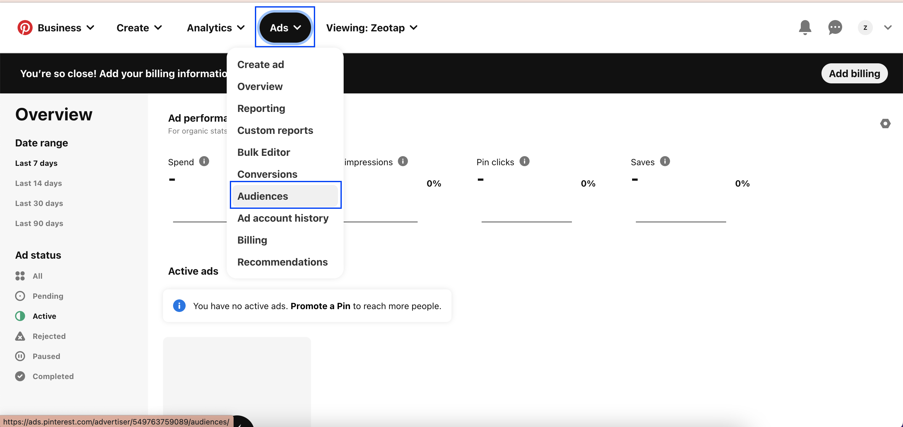Image resolution: width=903 pixels, height=427 pixels.
Task: Click the Pinterest logo icon
Action: coord(25,28)
